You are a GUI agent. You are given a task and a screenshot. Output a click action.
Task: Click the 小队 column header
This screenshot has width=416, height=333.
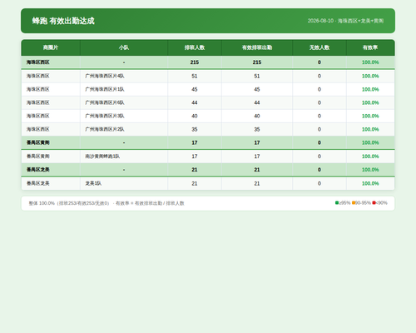tap(124, 47)
